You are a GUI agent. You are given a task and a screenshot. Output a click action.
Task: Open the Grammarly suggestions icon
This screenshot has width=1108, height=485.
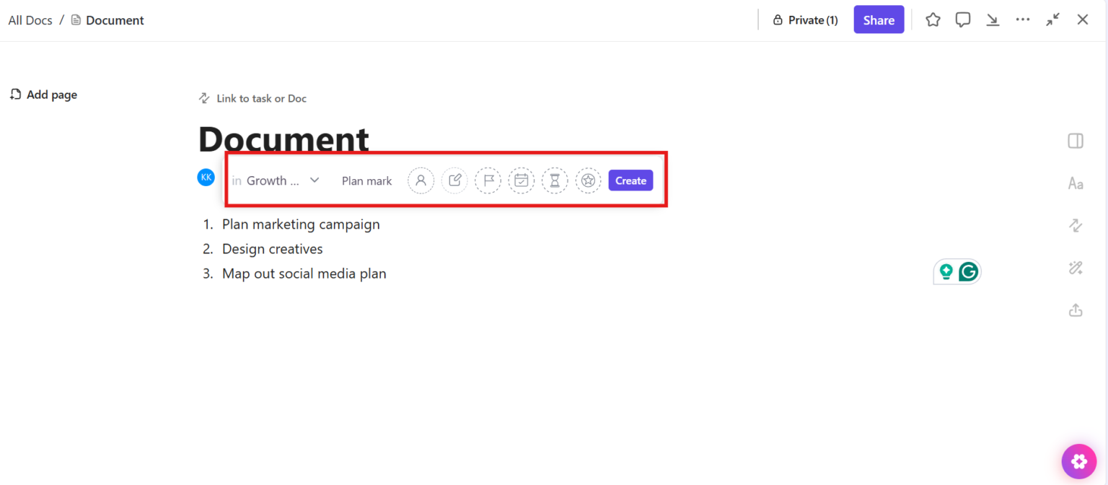tap(967, 271)
